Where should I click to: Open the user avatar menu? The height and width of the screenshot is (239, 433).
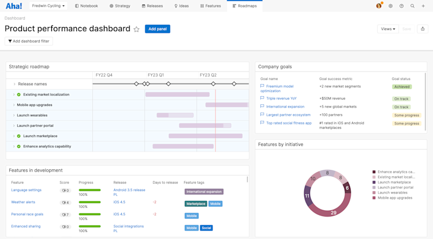[379, 6]
